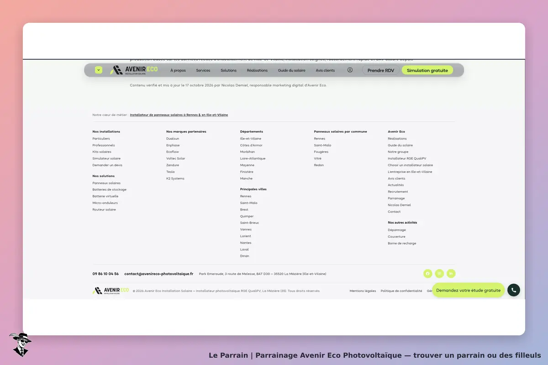Select Finistère department link
Image resolution: width=548 pixels, height=365 pixels.
click(x=247, y=172)
